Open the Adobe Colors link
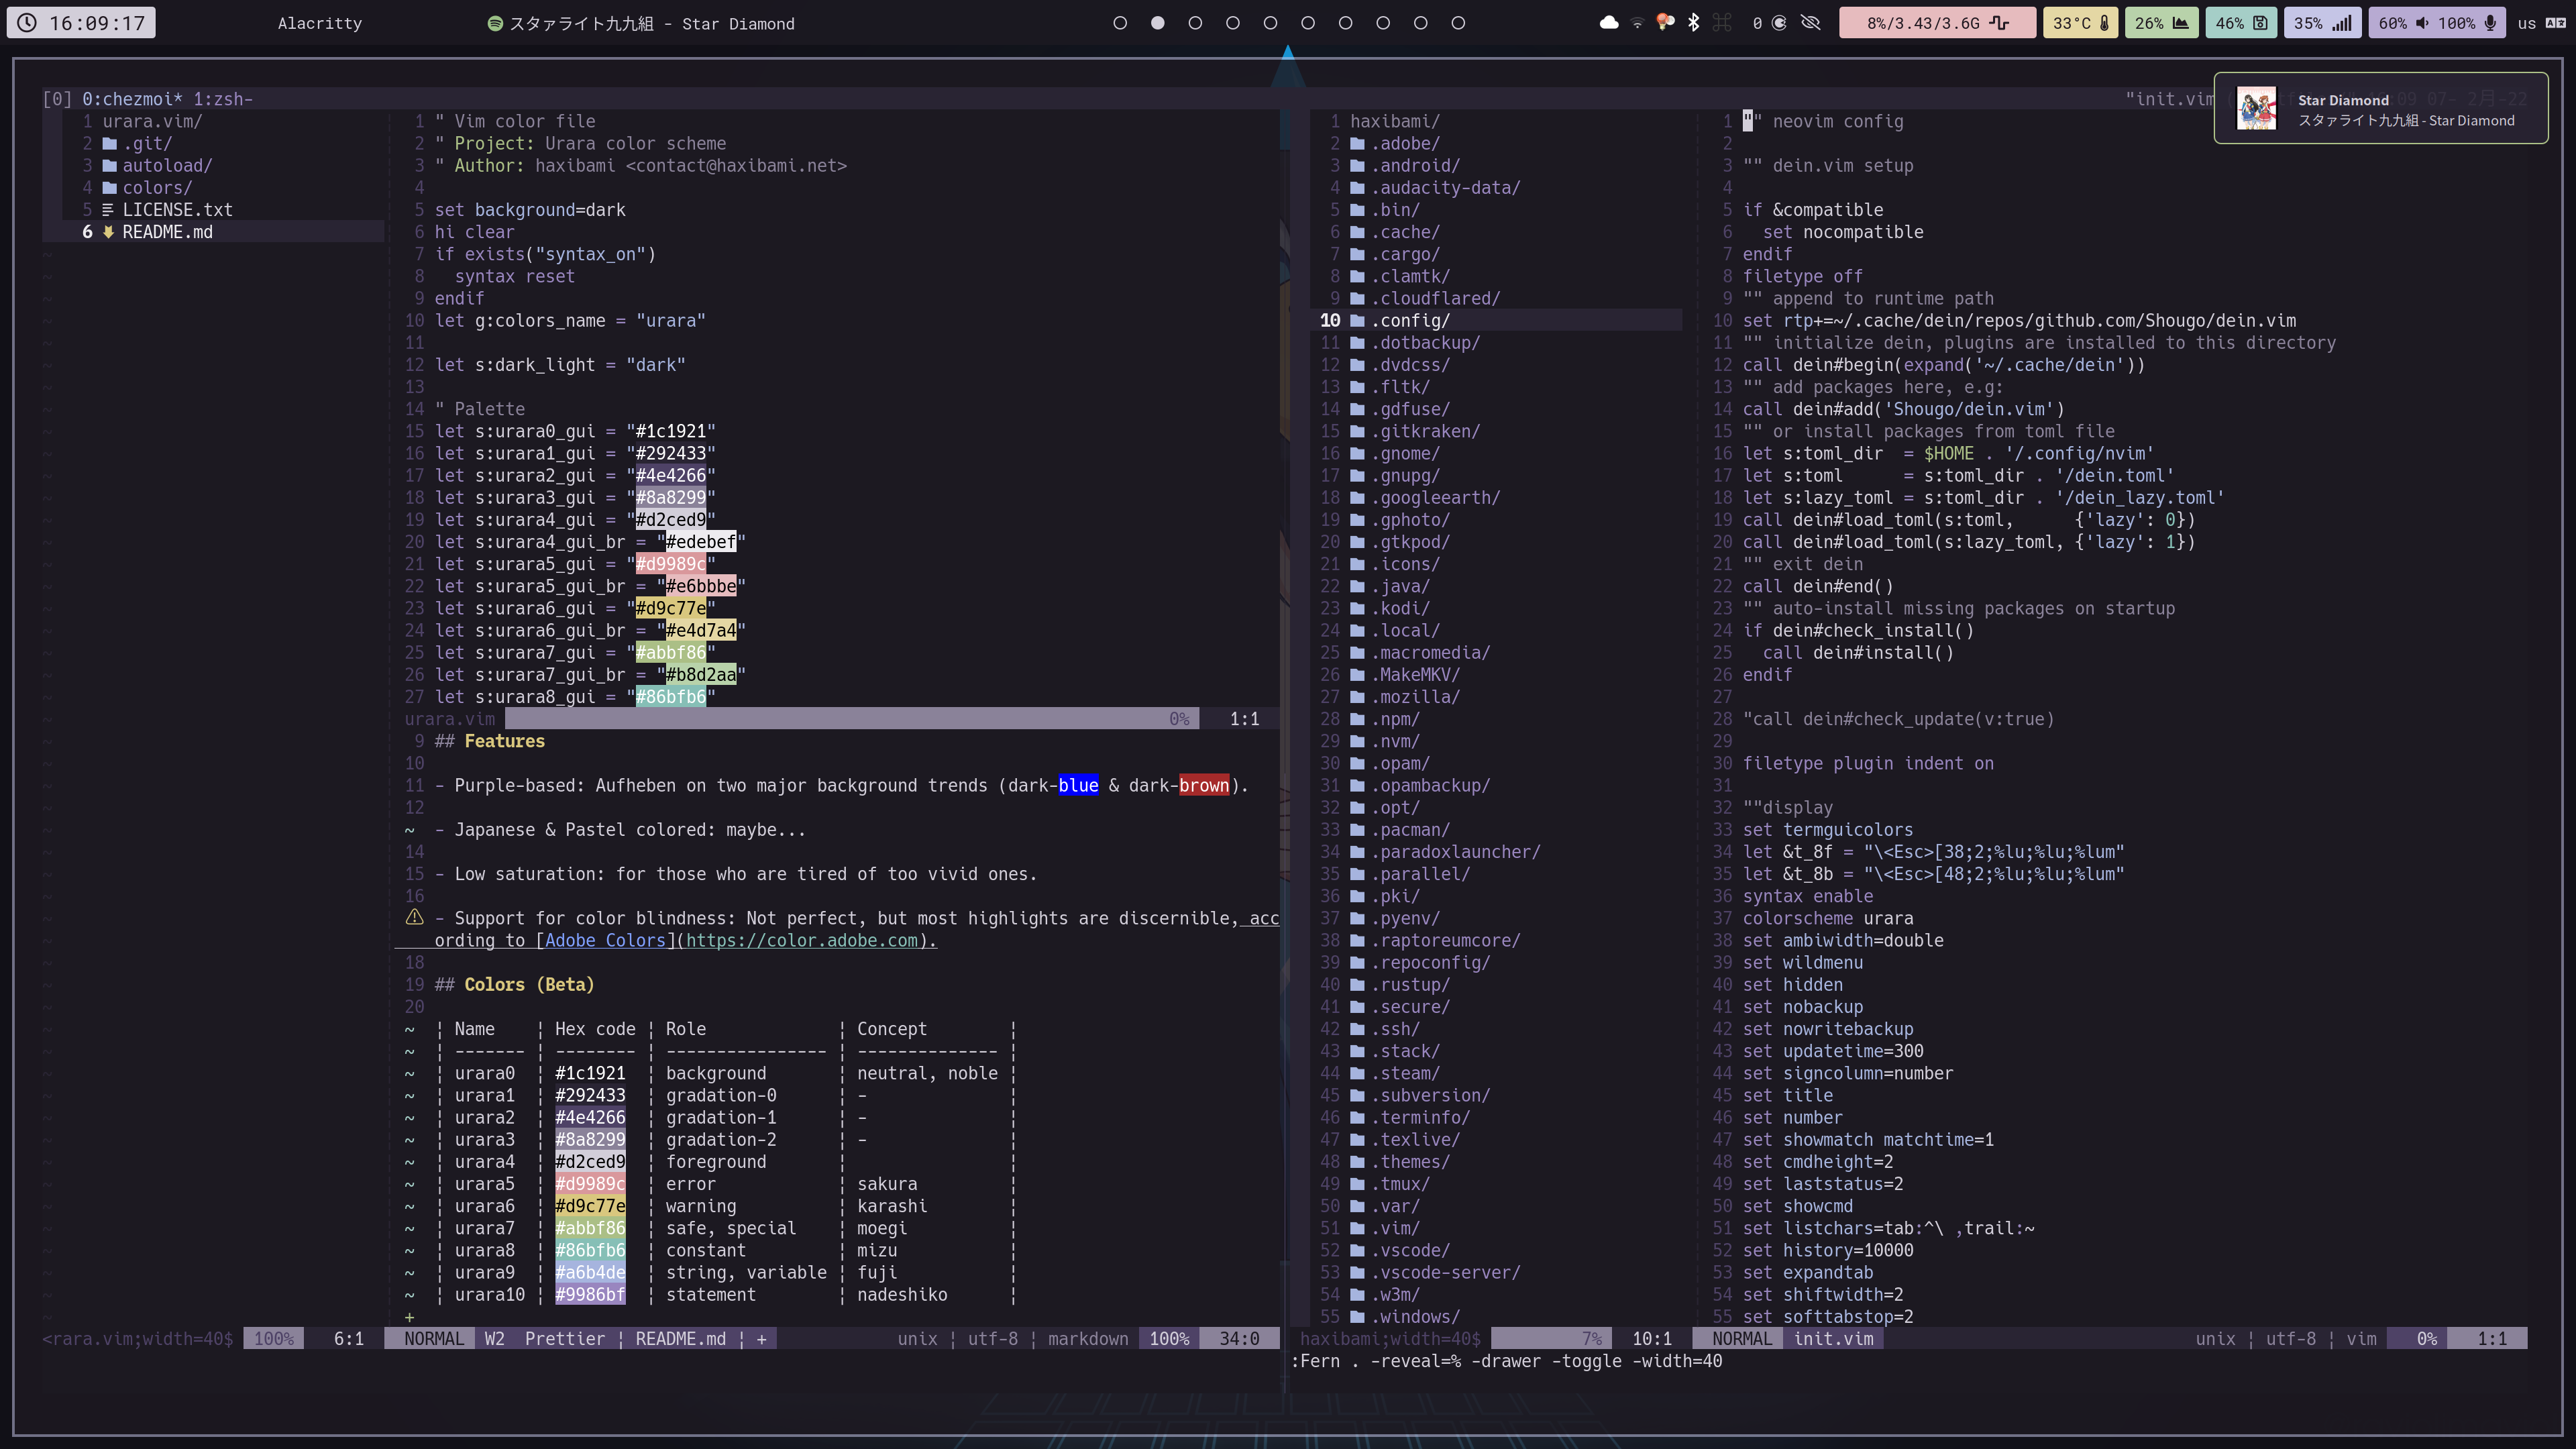 605,940
